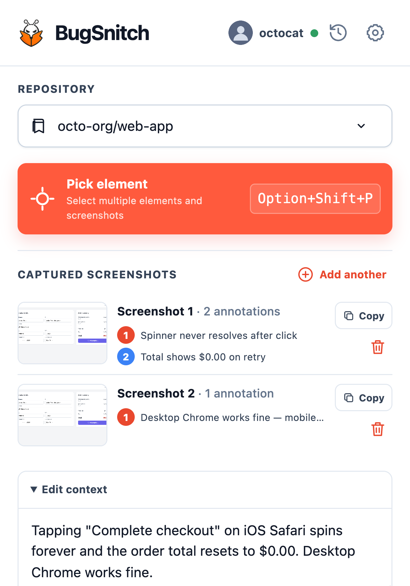Collapse the Edit context section
Image resolution: width=410 pixels, height=586 pixels.
pos(69,489)
